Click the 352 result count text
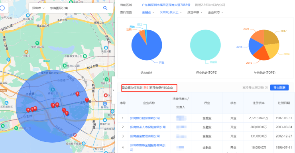 pyautogui.click(x=146, y=88)
